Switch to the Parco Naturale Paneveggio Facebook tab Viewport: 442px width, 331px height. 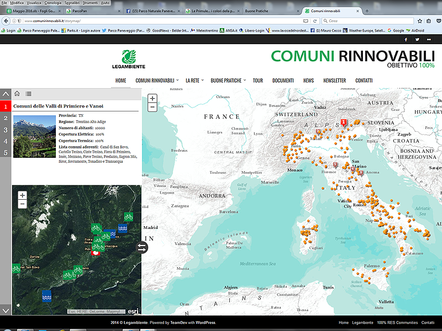pos(154,11)
